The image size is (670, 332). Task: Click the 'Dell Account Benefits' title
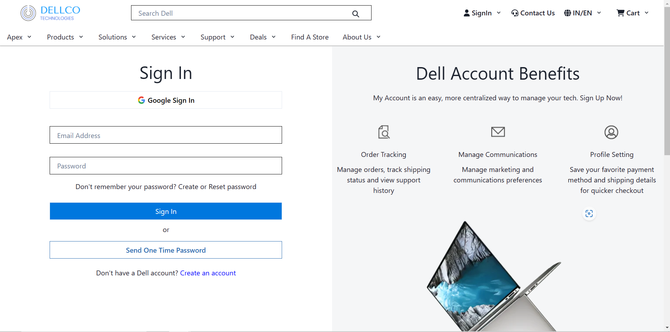click(498, 73)
